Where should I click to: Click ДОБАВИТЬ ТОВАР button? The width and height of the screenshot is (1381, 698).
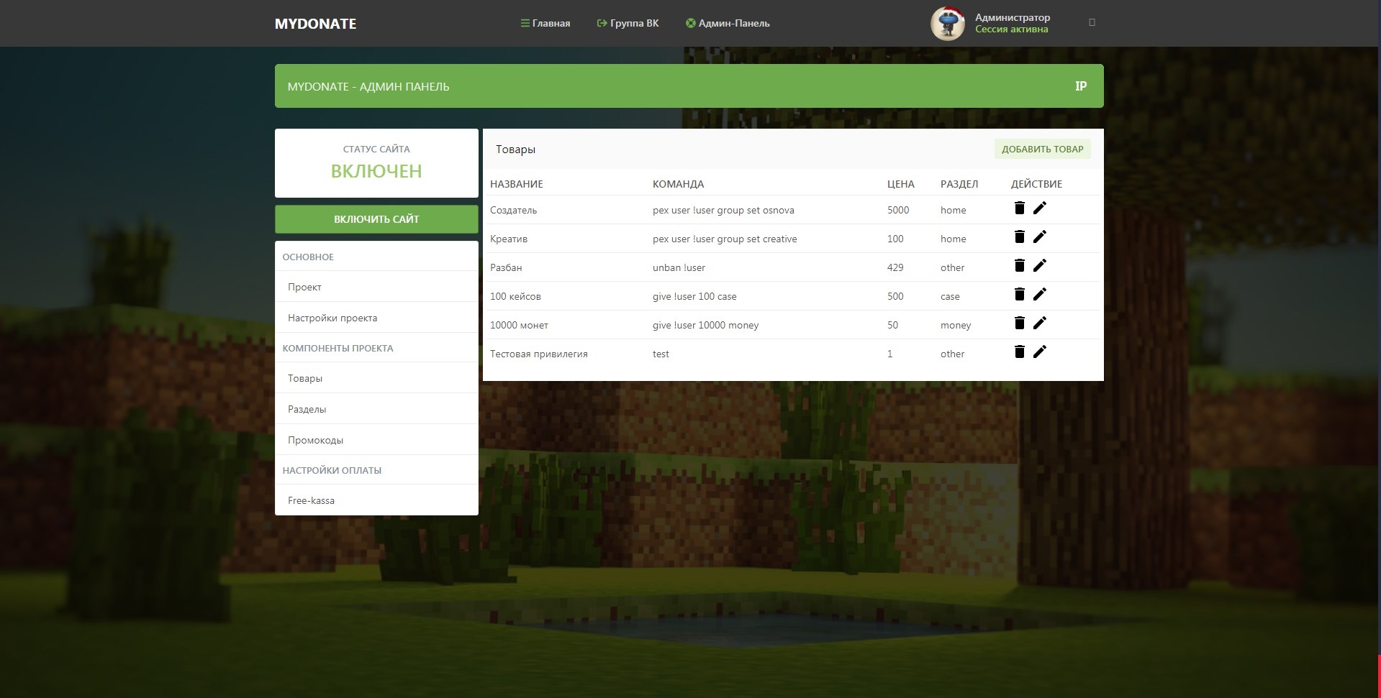click(x=1042, y=149)
